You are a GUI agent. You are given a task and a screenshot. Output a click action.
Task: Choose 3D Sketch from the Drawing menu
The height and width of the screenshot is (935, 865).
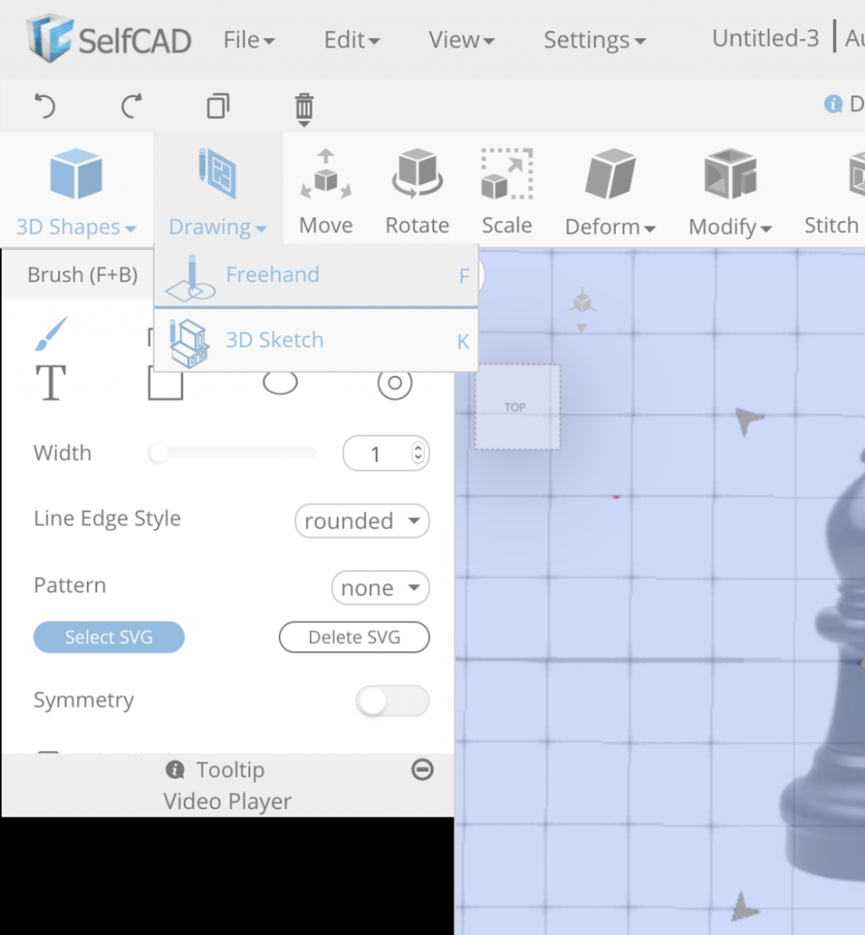click(275, 340)
